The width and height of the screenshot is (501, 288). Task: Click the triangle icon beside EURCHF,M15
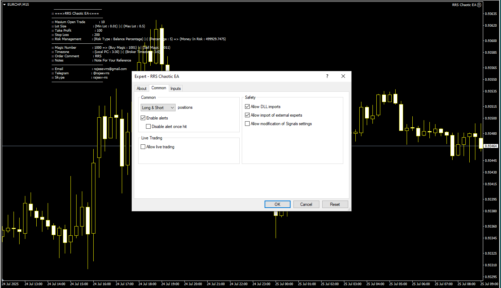[4, 4]
